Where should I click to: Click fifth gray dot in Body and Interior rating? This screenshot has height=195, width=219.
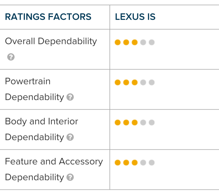pyautogui.click(x=152, y=122)
